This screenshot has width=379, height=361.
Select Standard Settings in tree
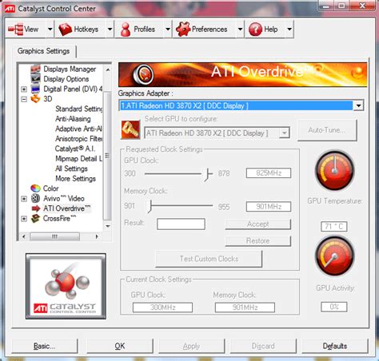click(x=78, y=109)
